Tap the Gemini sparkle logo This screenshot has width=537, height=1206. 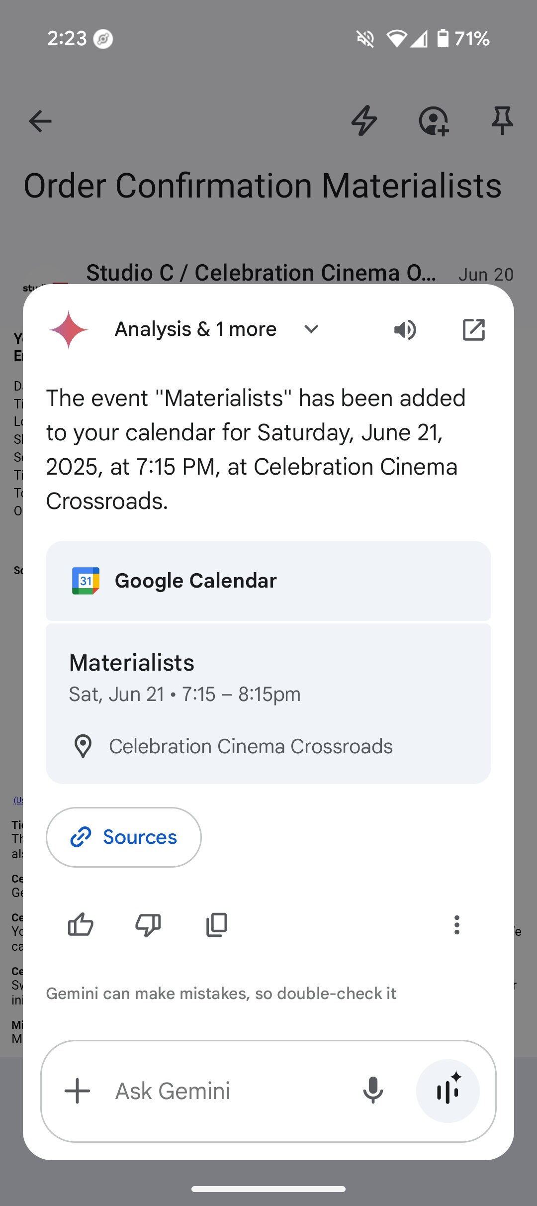click(x=69, y=329)
